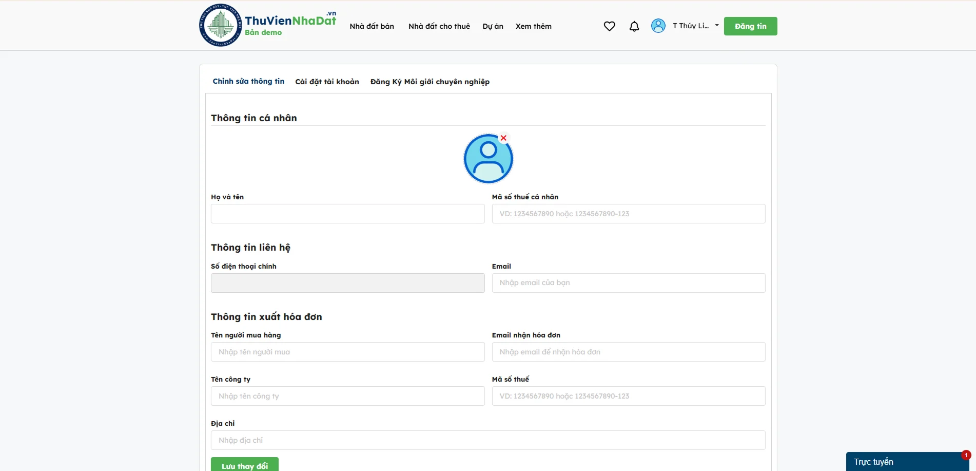The image size is (976, 471).
Task: Click Lưu thay đổi button
Action: tap(245, 465)
